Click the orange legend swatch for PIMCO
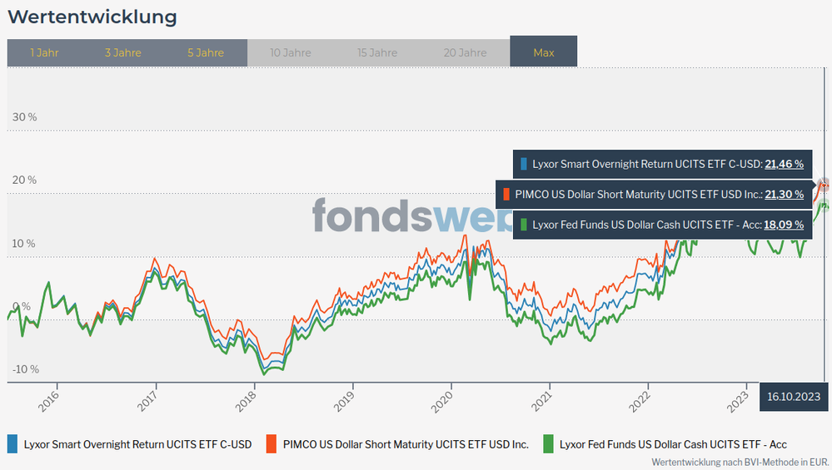This screenshot has width=832, height=470. pos(272,444)
